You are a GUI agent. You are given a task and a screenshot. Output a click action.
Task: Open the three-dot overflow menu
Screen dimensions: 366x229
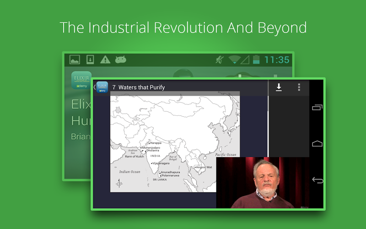299,87
